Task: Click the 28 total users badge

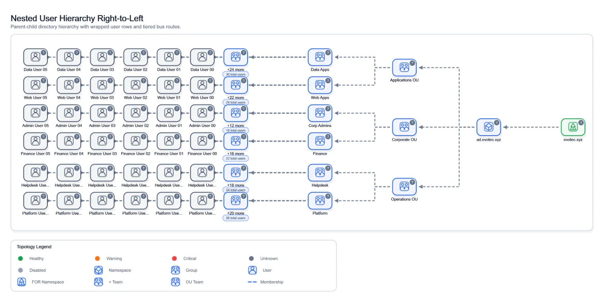Action: [236, 102]
